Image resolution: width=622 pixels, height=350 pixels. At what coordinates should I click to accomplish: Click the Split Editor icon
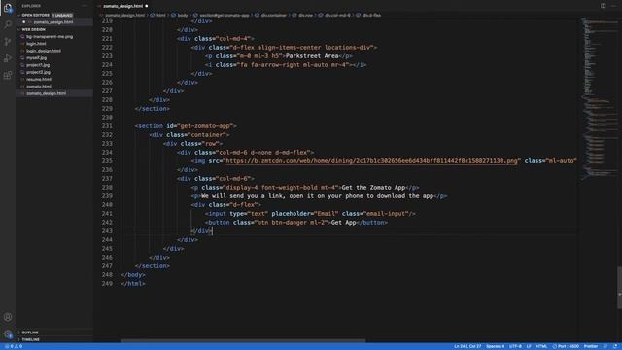(x=603, y=6)
